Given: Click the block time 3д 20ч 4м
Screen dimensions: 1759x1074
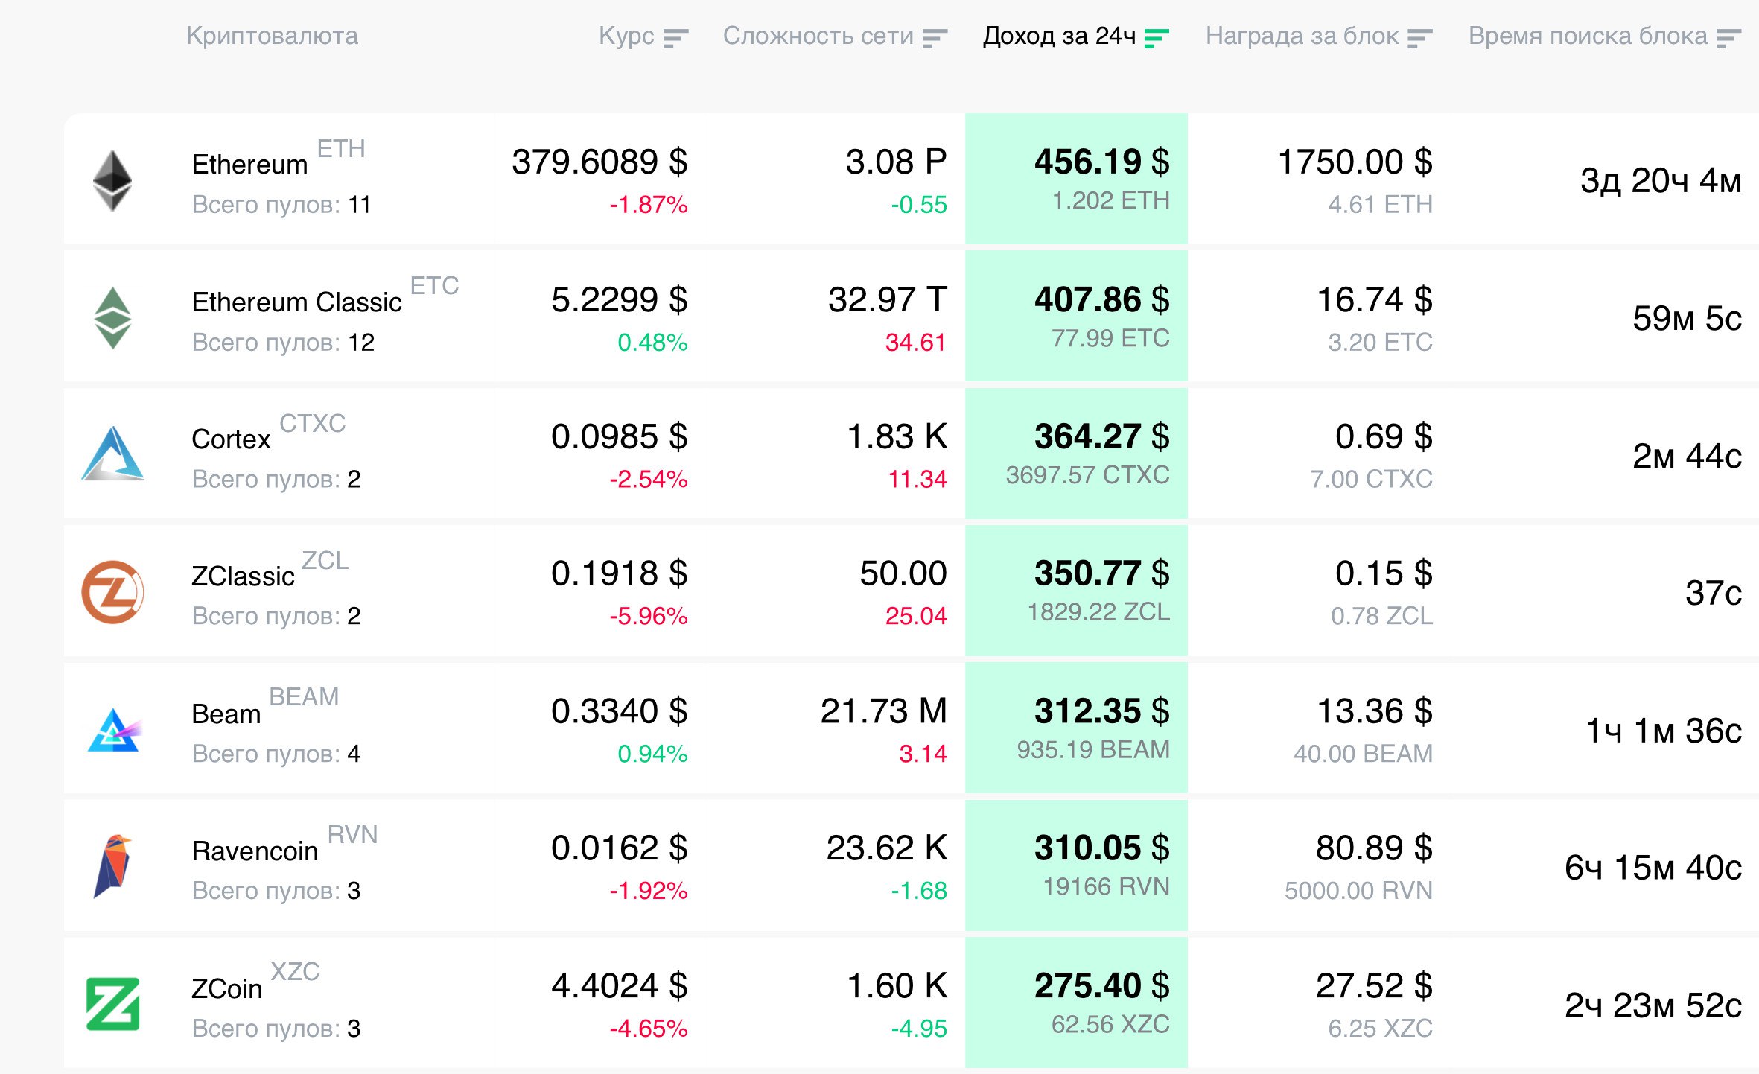Looking at the screenshot, I should click(x=1661, y=181).
